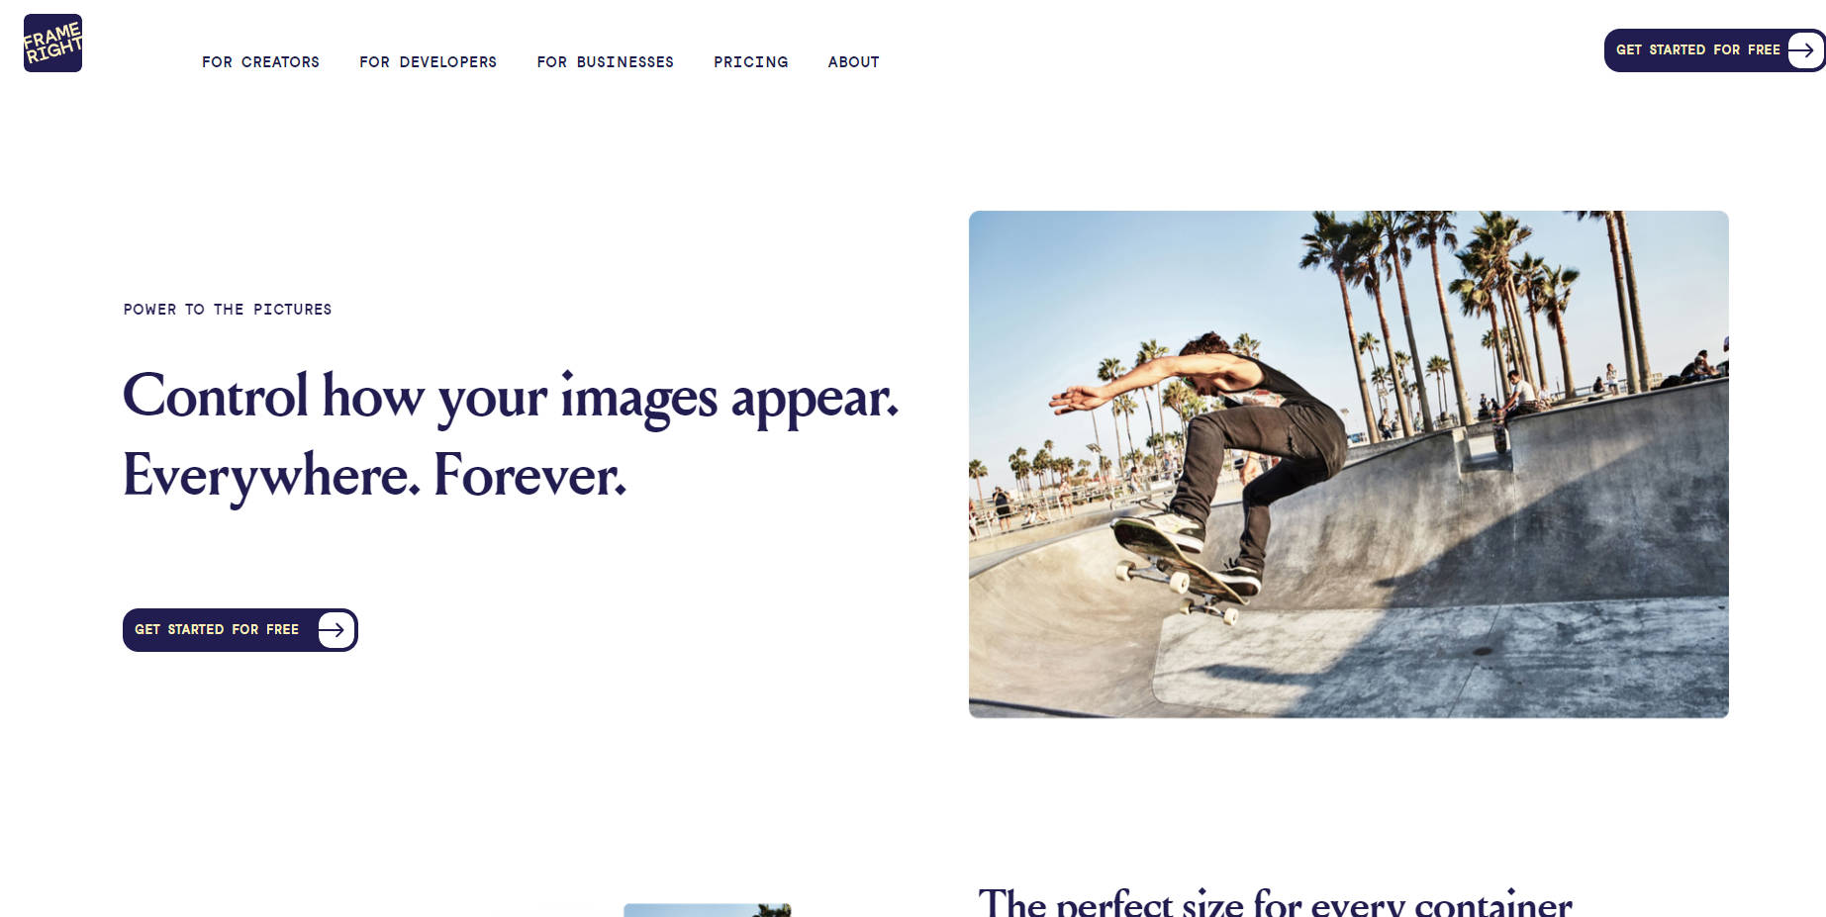Click arrow icon in header Get Started button
Image resolution: width=1826 pixels, height=917 pixels.
click(x=1804, y=49)
